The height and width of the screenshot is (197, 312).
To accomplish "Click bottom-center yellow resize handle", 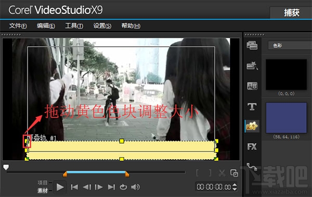I will tap(122, 159).
